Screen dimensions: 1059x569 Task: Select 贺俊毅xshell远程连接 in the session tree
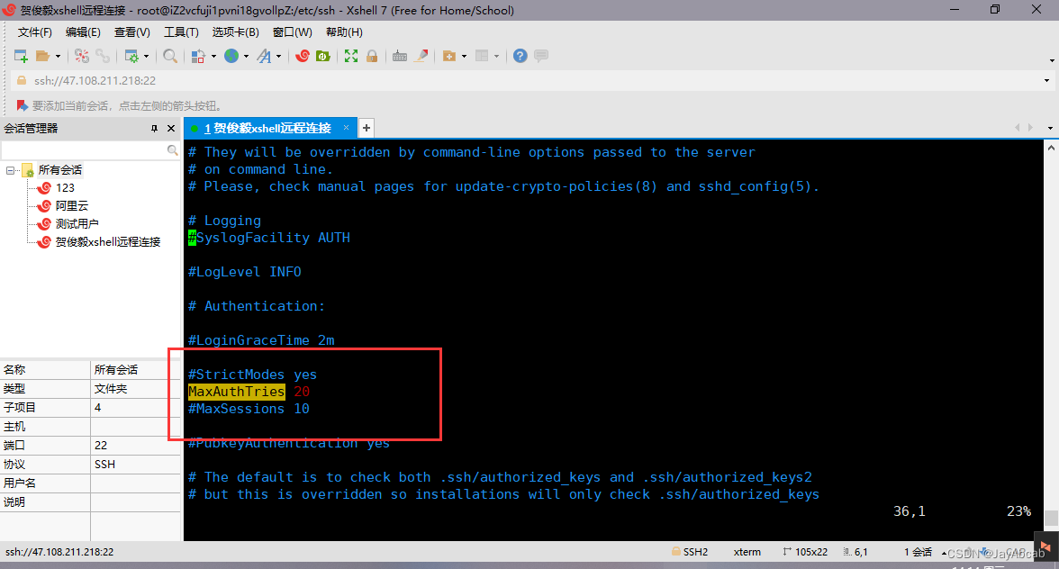coord(108,241)
